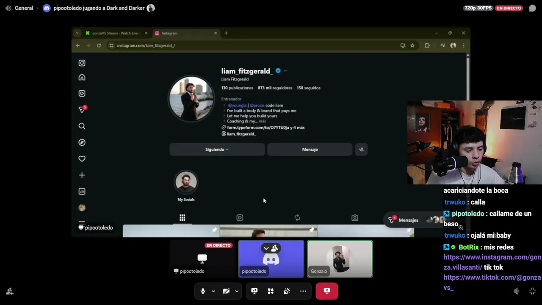Expand the bio with 'más' link
542x305 pixels.
click(262, 121)
